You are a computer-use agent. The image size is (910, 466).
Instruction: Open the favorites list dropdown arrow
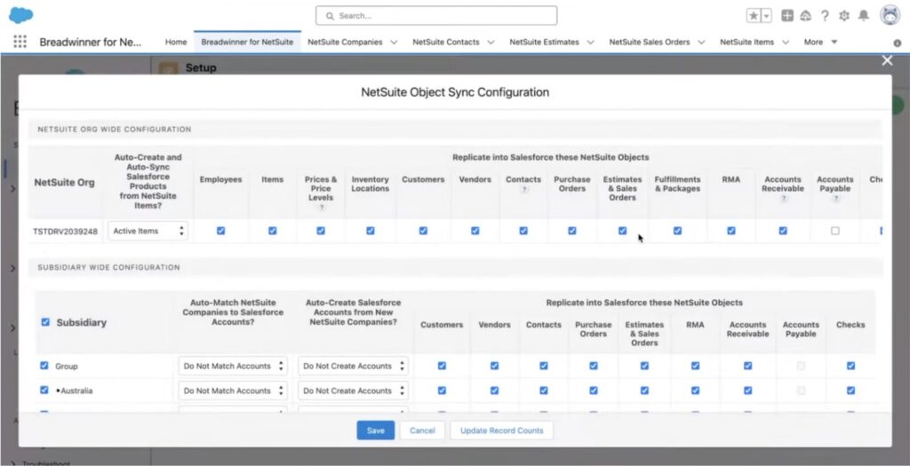[766, 16]
